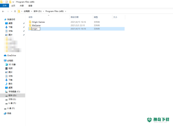Expand chevron after 此电脑 in the path
The width and height of the screenshot is (173, 126).
(x=31, y=11)
